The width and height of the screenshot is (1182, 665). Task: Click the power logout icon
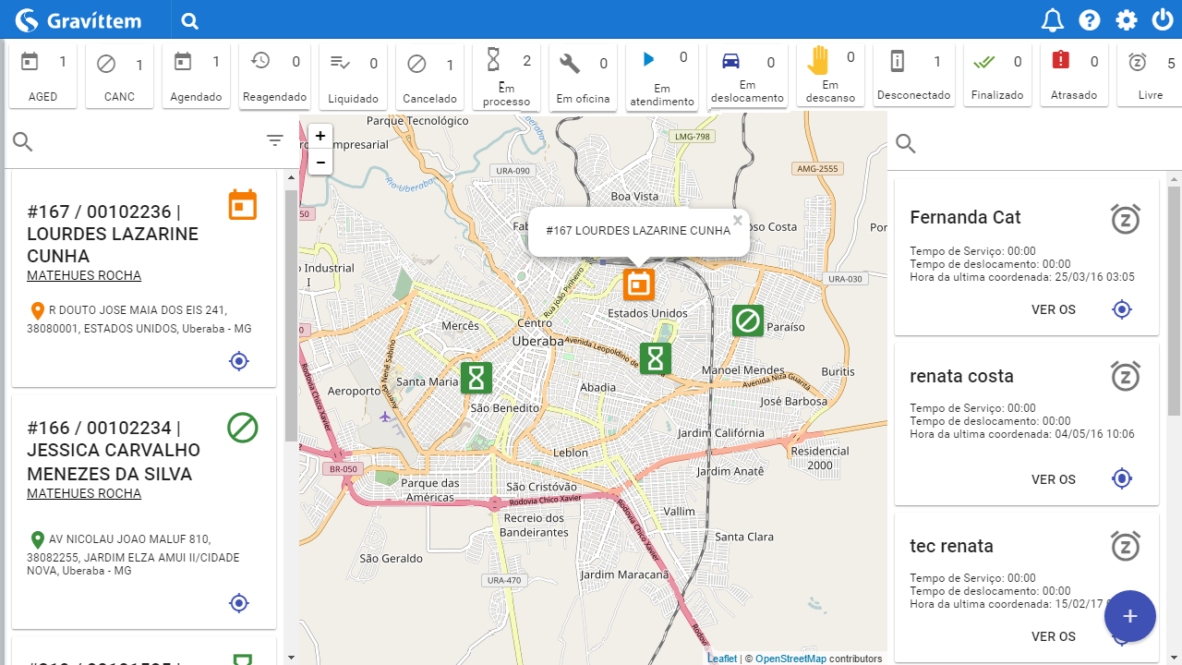(x=1163, y=20)
